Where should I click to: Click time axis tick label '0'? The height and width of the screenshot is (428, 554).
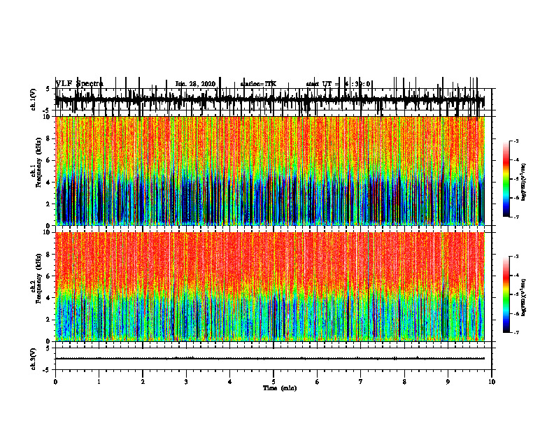[55, 382]
